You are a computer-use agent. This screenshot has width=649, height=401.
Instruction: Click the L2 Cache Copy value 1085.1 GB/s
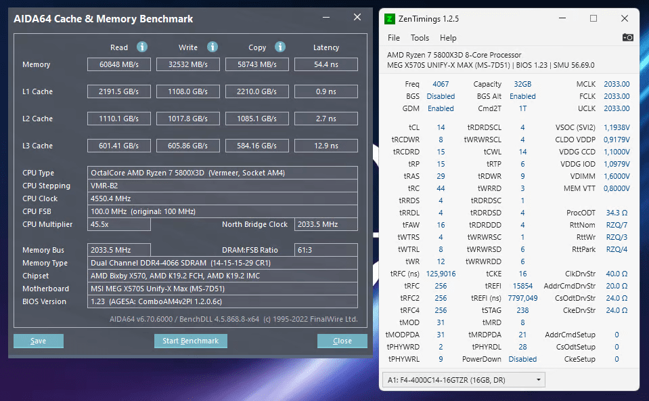pos(257,119)
